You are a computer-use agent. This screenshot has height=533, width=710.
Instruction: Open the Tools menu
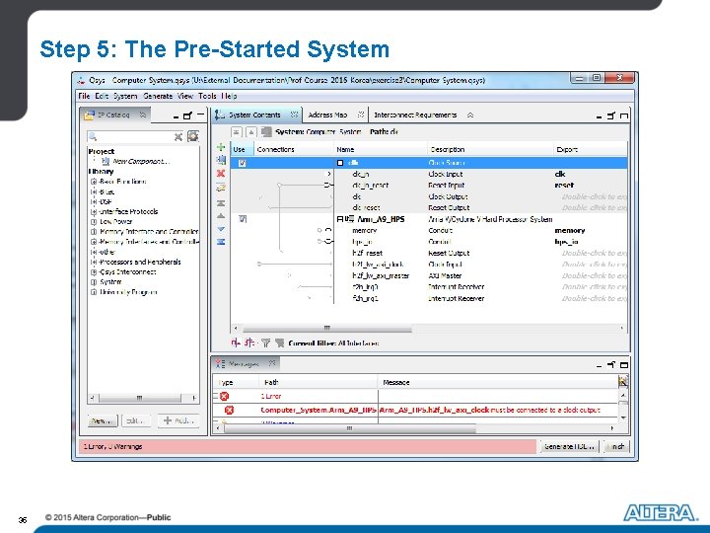[x=207, y=96]
